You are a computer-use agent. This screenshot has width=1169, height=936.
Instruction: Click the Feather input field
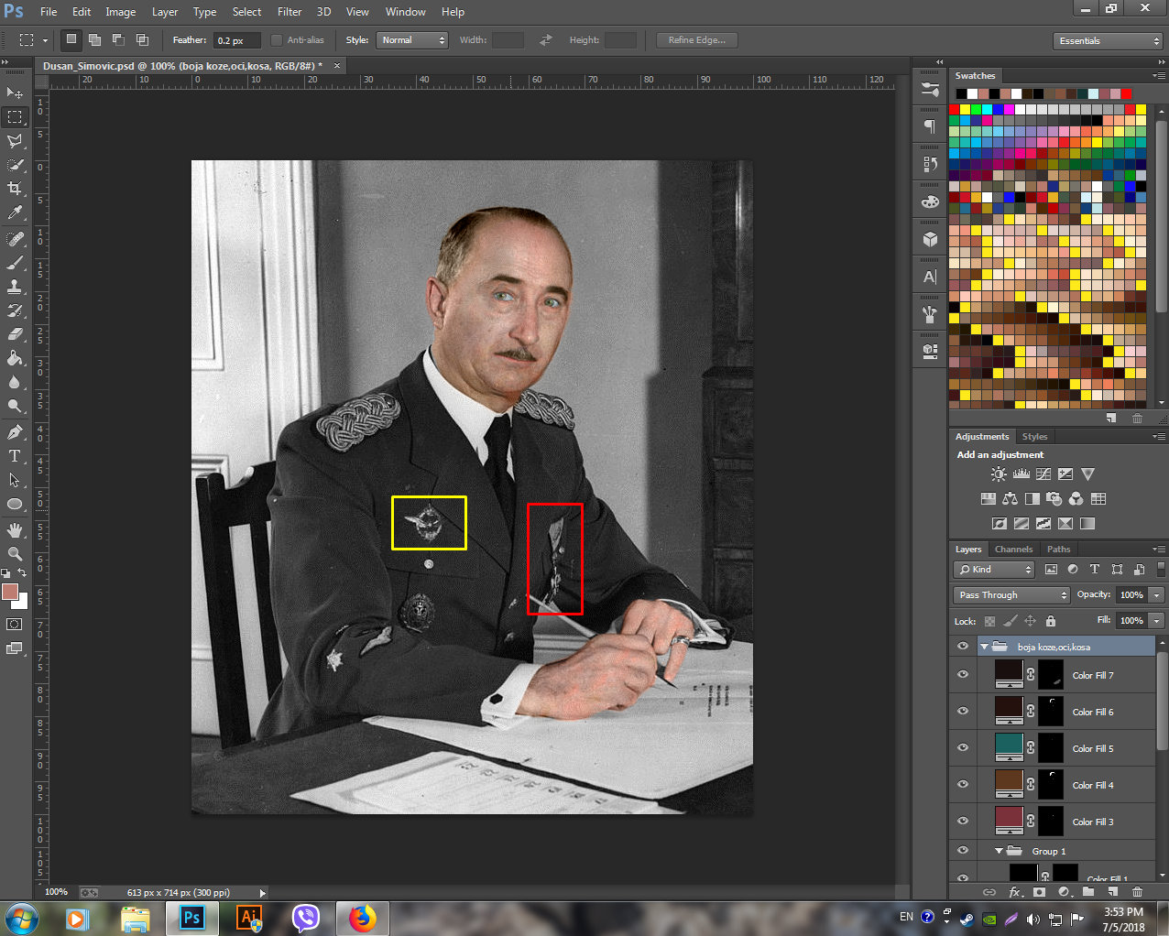[x=236, y=40]
